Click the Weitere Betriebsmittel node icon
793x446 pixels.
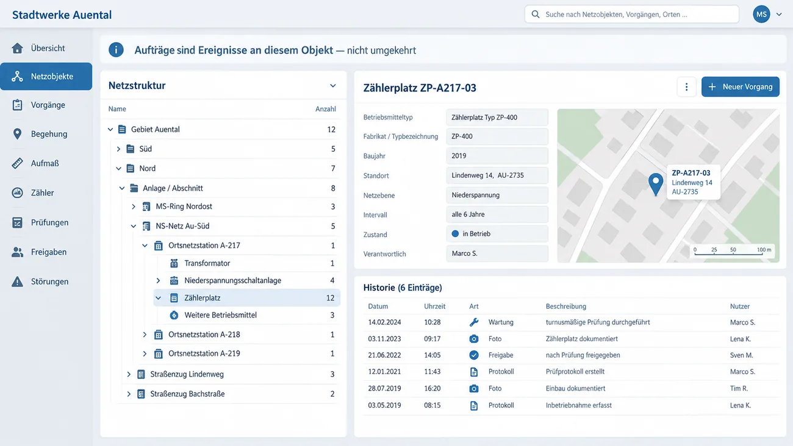(x=174, y=315)
